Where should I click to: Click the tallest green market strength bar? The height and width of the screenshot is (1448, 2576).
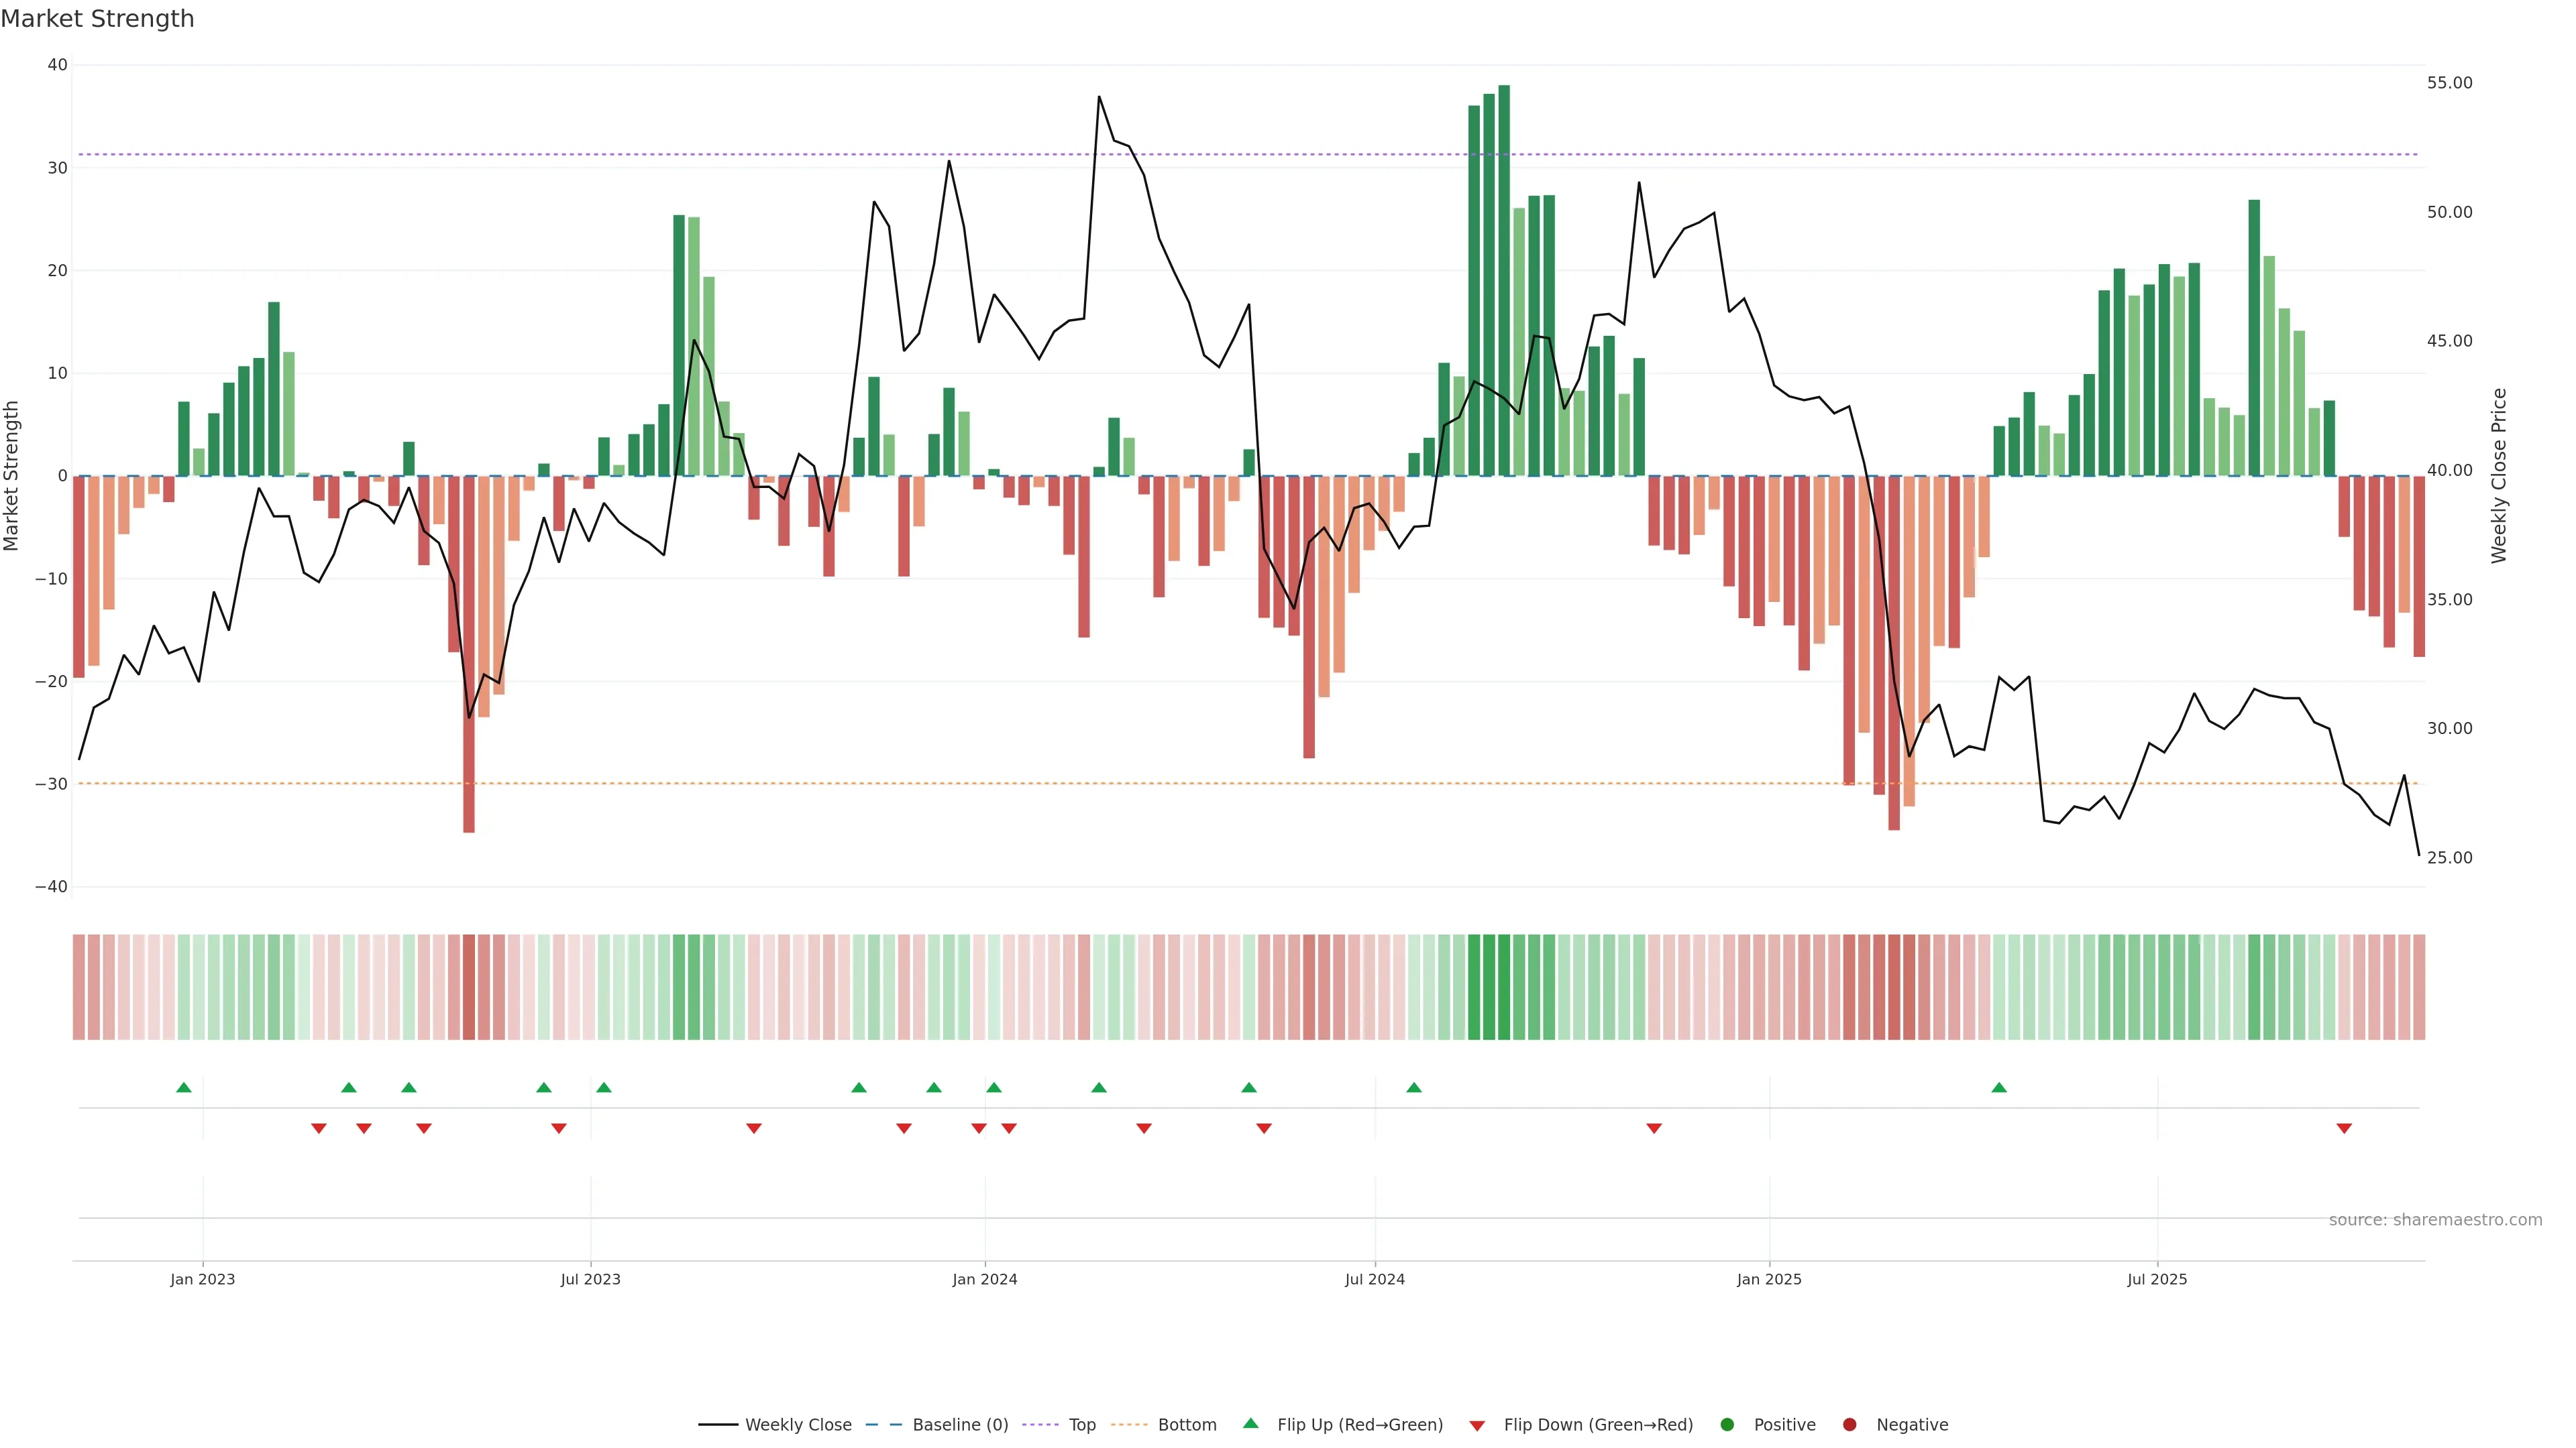pos(1504,280)
